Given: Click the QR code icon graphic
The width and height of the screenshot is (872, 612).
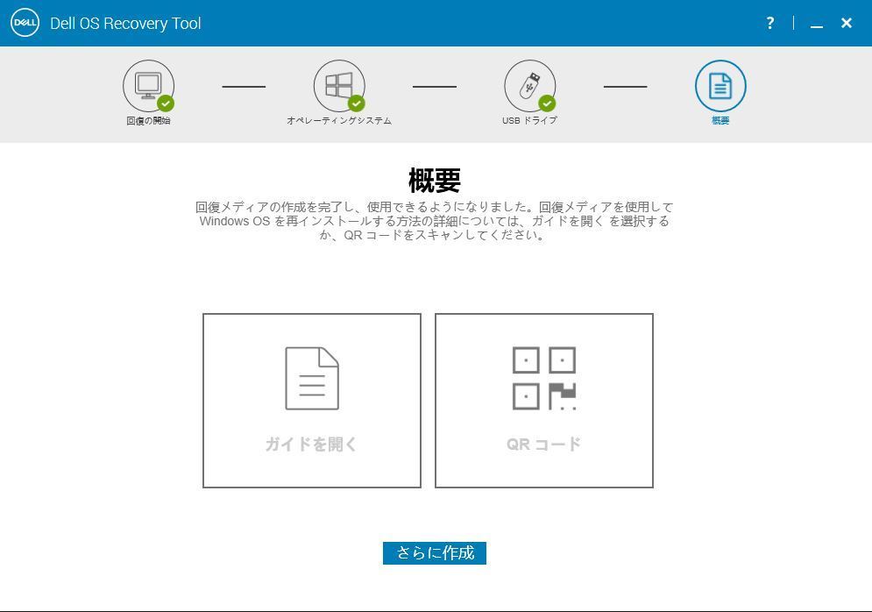Looking at the screenshot, I should click(544, 378).
